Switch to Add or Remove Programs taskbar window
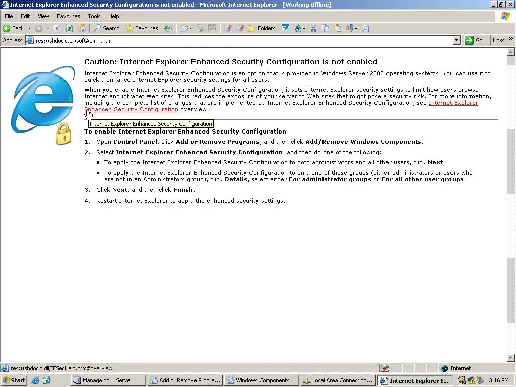The width and height of the screenshot is (516, 387). 185,380
